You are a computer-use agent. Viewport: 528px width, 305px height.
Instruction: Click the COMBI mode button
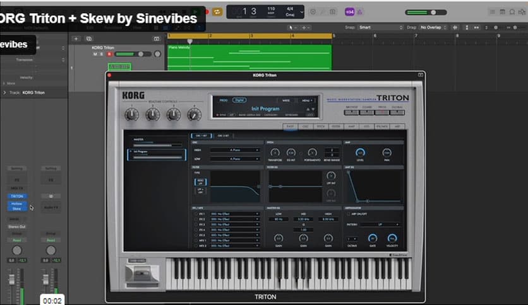tap(366, 113)
